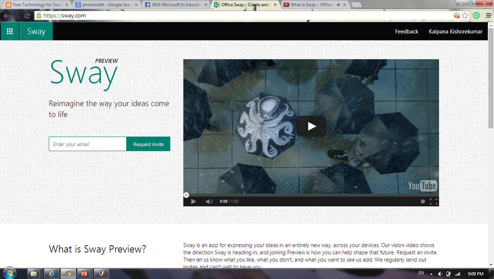Screen dimensions: 494x279
Task: Click the YouTube logo on video
Action: point(422,186)
